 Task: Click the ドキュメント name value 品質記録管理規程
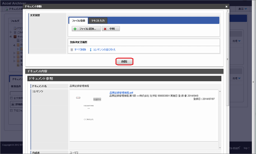click(x=79, y=86)
